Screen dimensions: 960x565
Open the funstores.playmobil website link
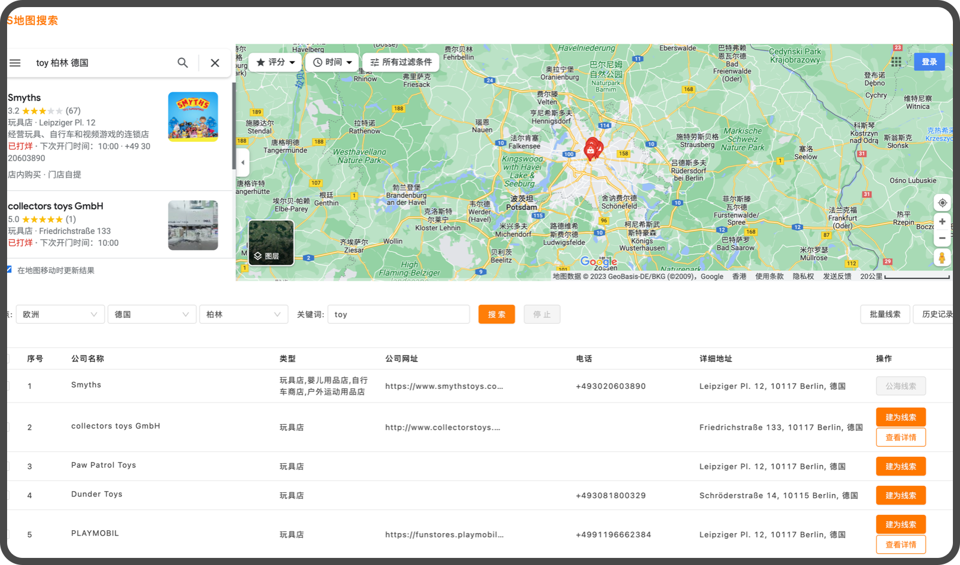pyautogui.click(x=444, y=534)
